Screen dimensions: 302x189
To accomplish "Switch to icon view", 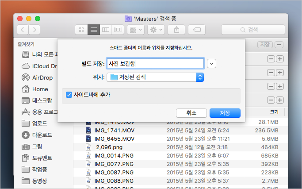I will click(81, 30).
